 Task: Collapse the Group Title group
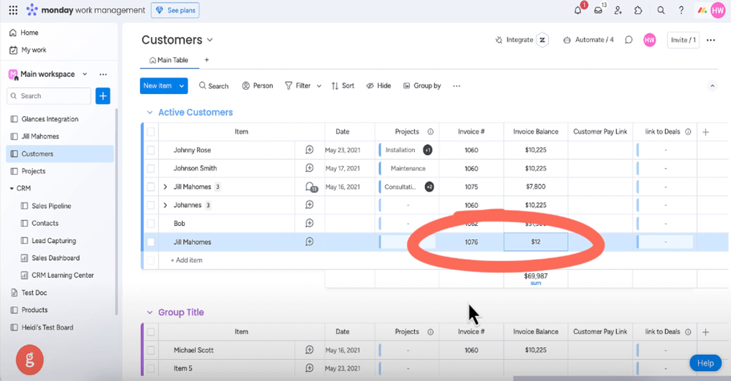point(149,312)
